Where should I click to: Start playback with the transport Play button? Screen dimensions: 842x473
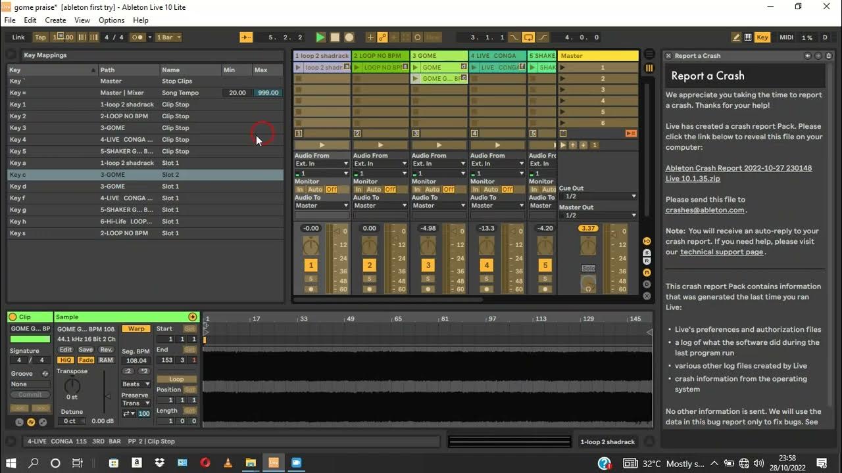tap(320, 37)
